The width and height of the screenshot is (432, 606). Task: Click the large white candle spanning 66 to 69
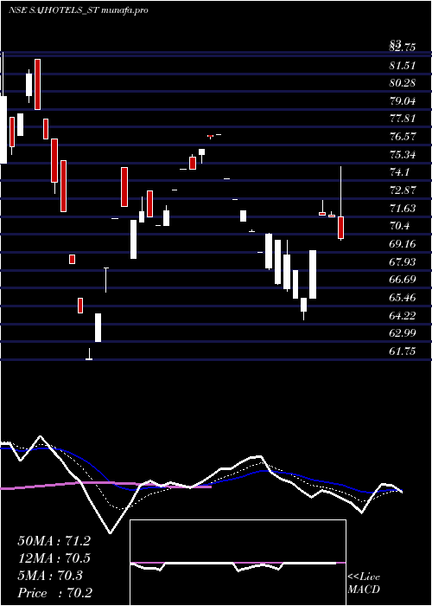313,274
